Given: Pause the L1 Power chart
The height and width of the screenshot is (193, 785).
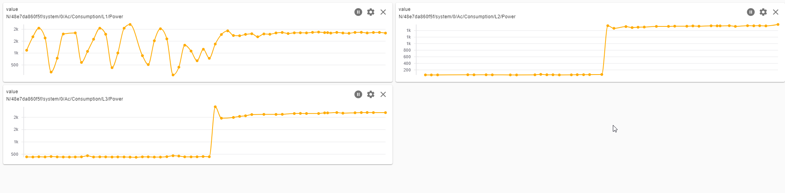Looking at the screenshot, I should [x=358, y=12].
